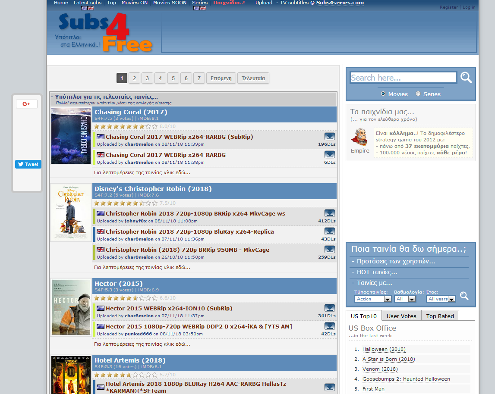This screenshot has width=495, height=394.
Task: Open the Empire game icon
Action: pos(359,138)
